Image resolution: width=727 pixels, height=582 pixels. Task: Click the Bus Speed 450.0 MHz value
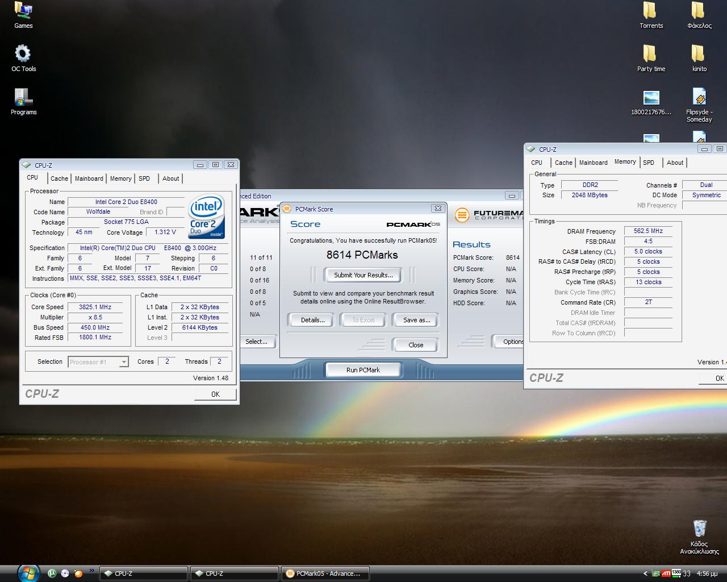pos(95,327)
